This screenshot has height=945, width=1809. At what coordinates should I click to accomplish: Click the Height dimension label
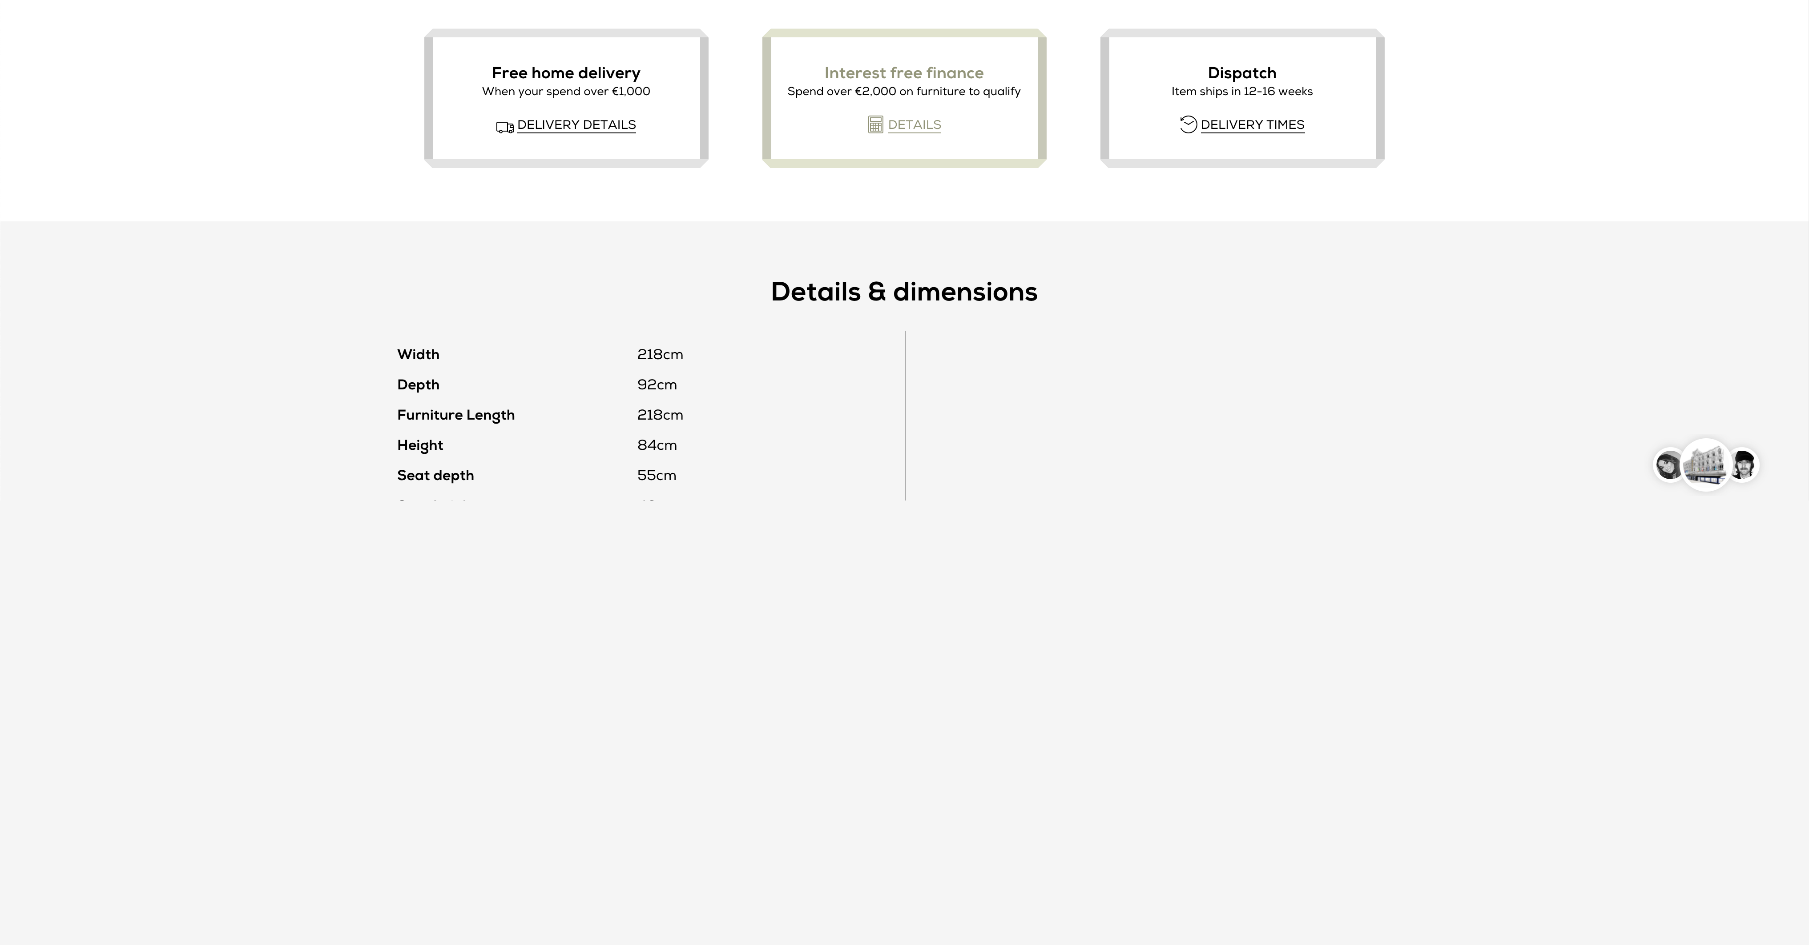coord(420,445)
